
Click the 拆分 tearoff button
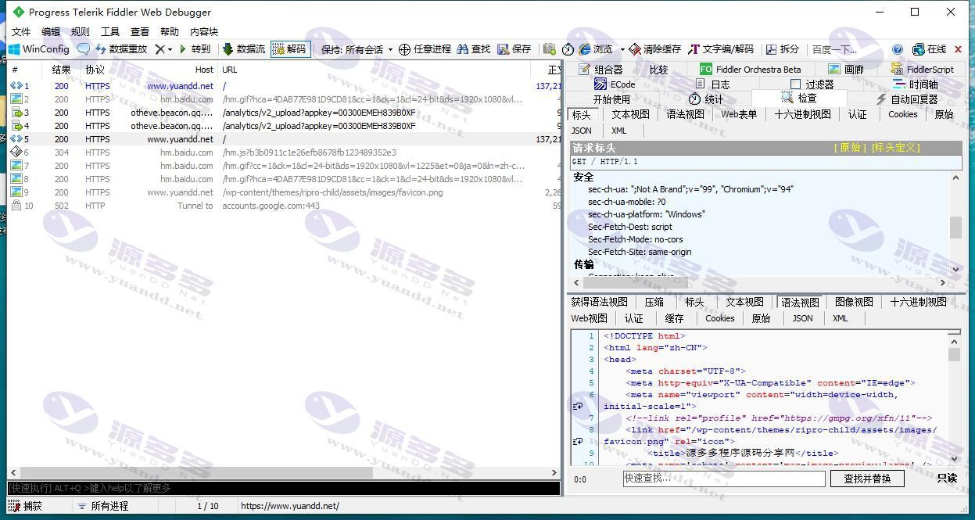click(783, 48)
